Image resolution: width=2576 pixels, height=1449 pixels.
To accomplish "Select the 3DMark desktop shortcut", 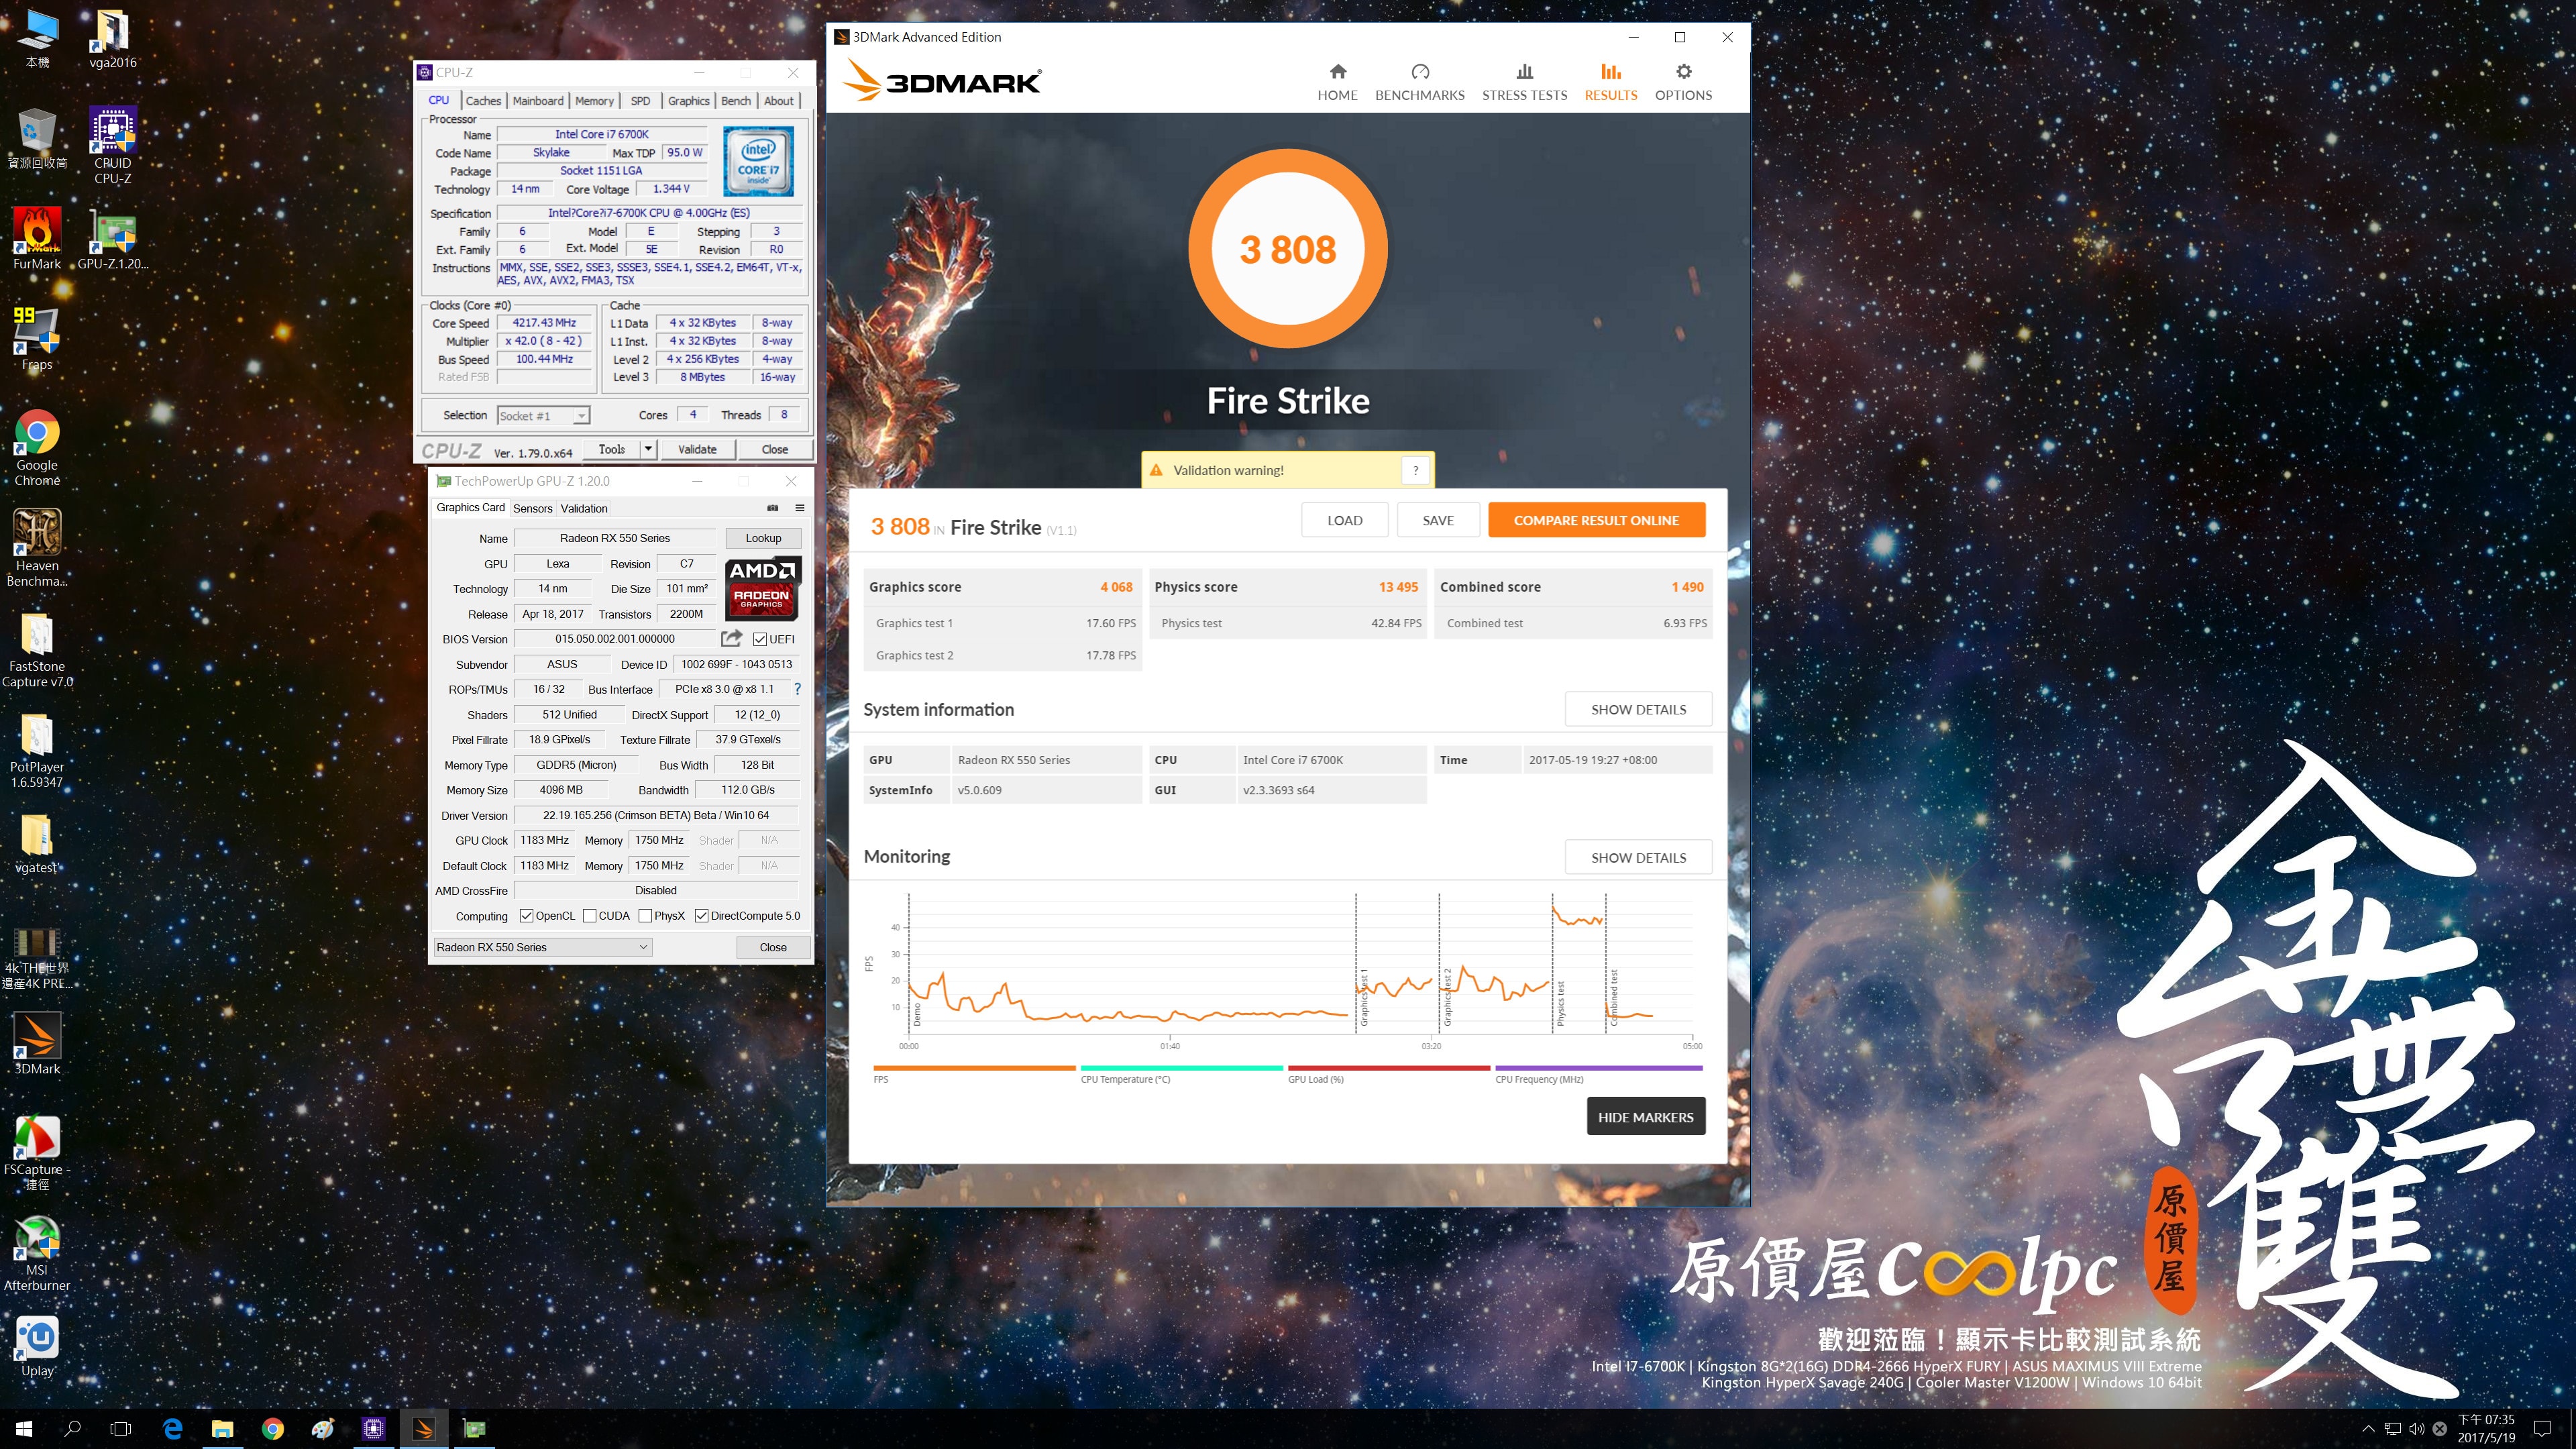I will point(37,1043).
